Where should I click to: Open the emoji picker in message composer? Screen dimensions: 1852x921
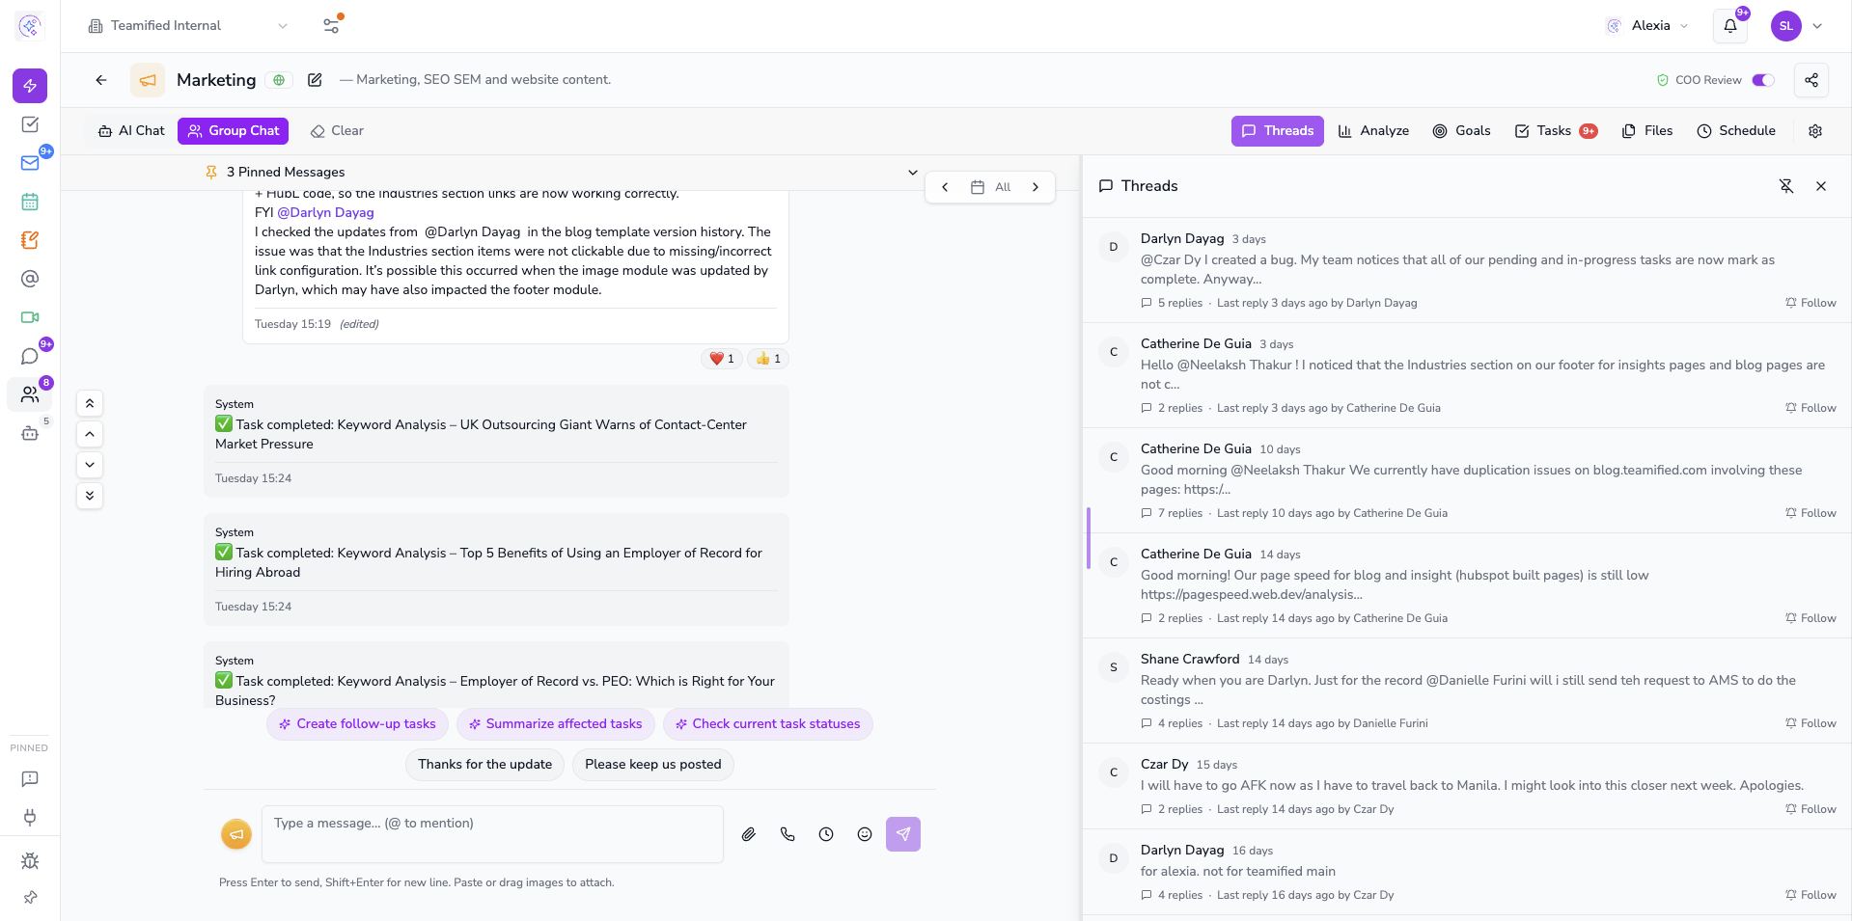865,834
